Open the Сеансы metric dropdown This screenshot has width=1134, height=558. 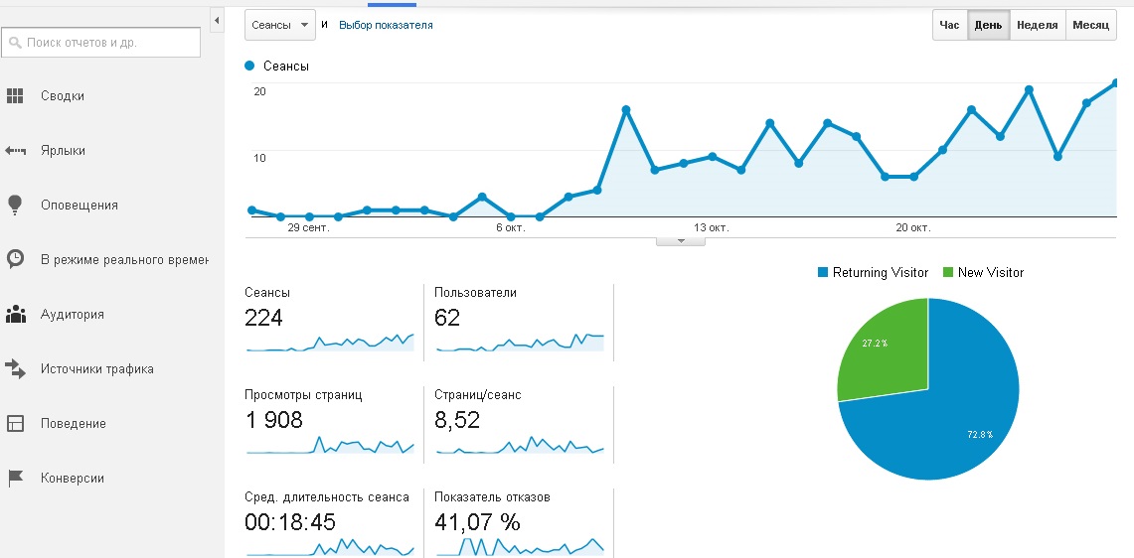(x=280, y=25)
